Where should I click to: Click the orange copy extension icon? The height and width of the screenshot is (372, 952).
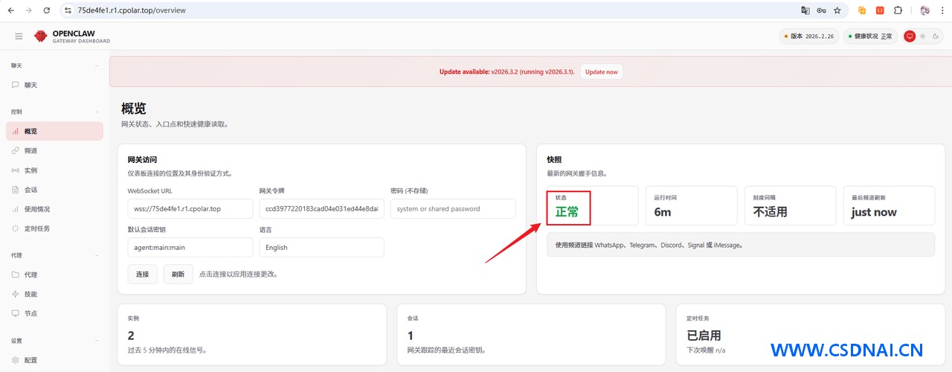pos(863,10)
